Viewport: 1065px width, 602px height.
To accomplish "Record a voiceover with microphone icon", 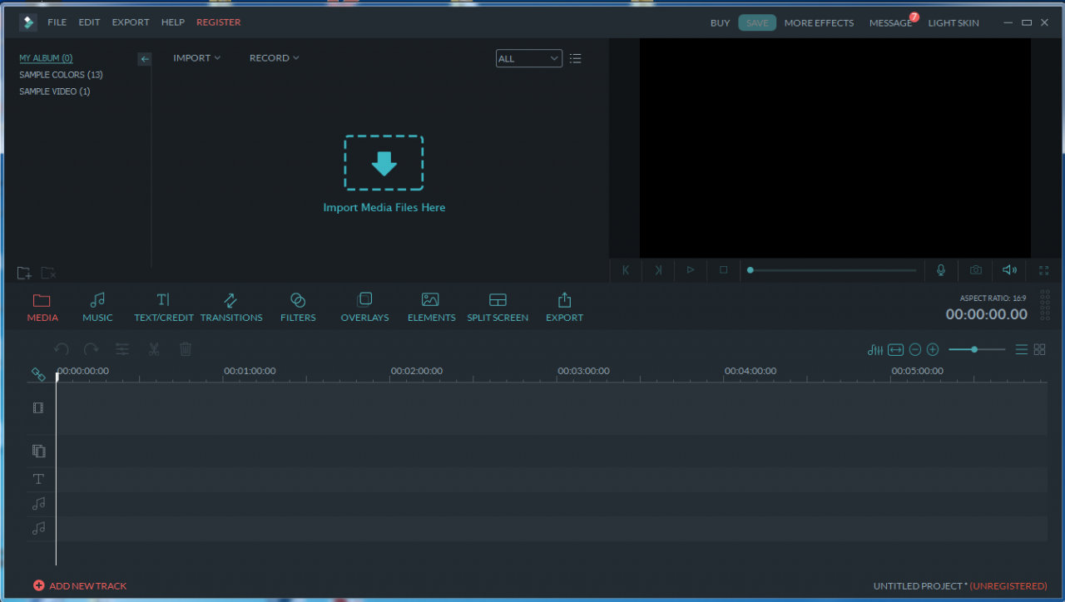I will [x=941, y=270].
